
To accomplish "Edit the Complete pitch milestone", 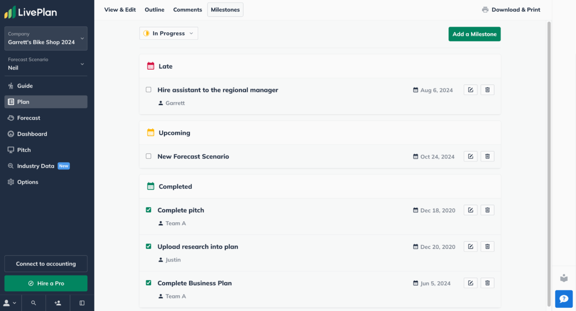I will [x=471, y=210].
